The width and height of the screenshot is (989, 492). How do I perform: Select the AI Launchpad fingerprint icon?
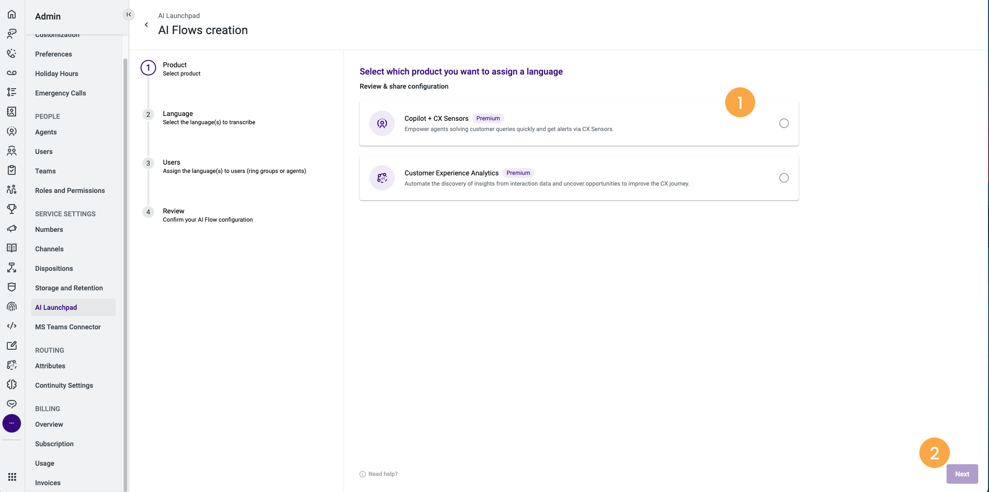coord(12,306)
